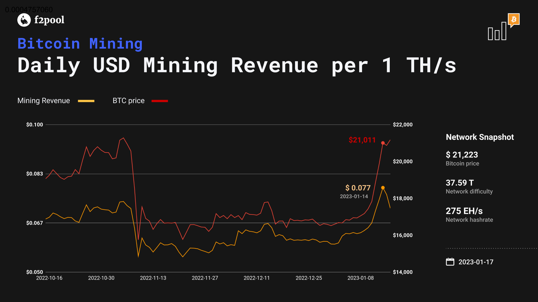Click the $20,000 right axis label
Screen dimensions: 538x302
pyautogui.click(x=403, y=162)
